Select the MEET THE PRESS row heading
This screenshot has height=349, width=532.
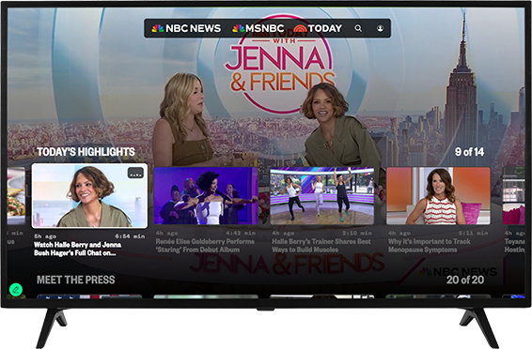coord(75,280)
